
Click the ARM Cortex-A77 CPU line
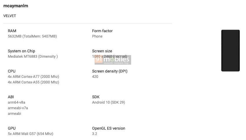33,77
